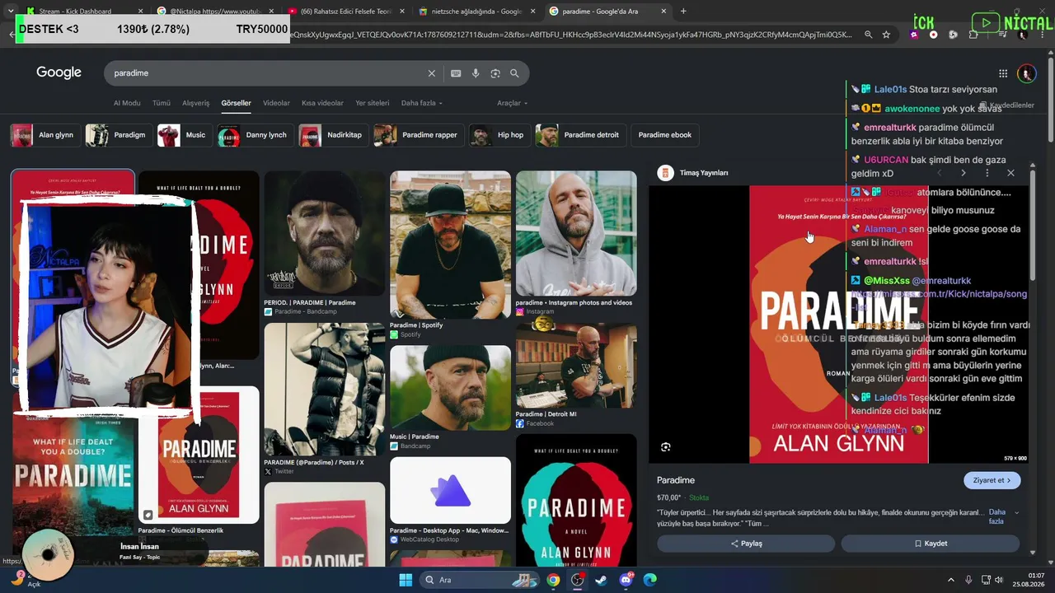Open the taskbar volume control
Image resolution: width=1055 pixels, height=593 pixels.
coord(999,580)
